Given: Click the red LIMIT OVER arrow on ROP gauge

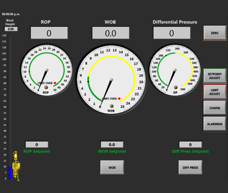Looking at the screenshot, I should click(54, 83).
